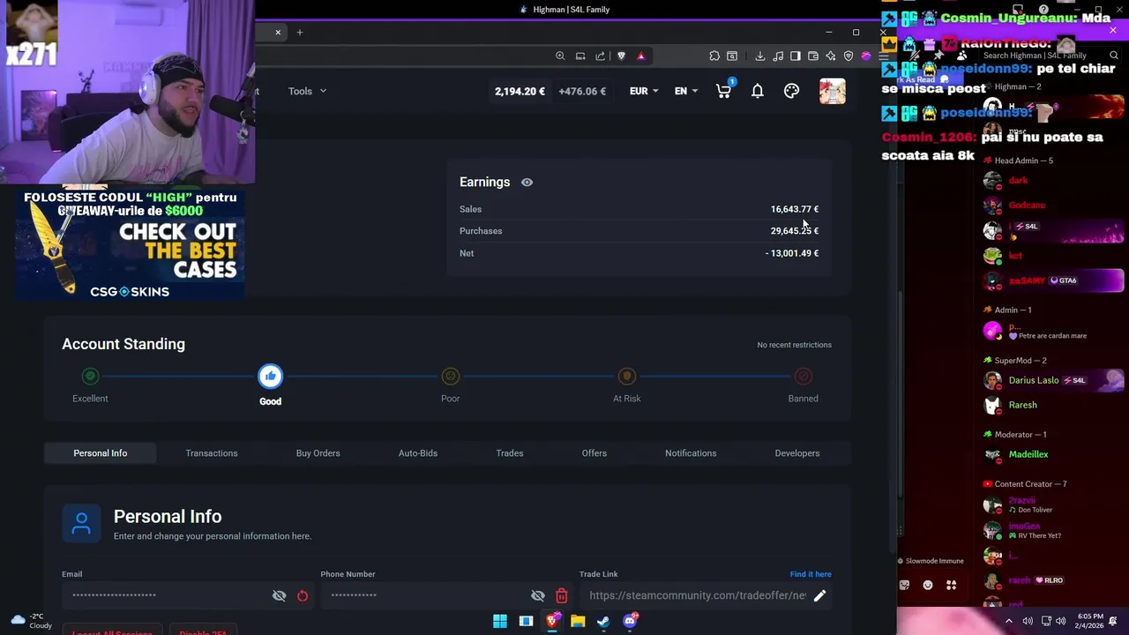1129x635 pixels.
Task: Open the shopping cart icon
Action: coord(724,91)
